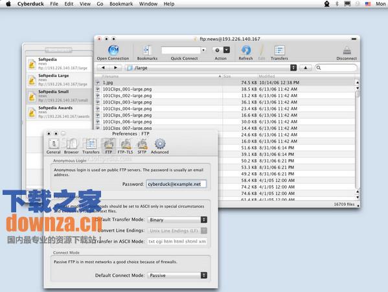Open the General preferences pane
This screenshot has width=388, height=292.
54,144
